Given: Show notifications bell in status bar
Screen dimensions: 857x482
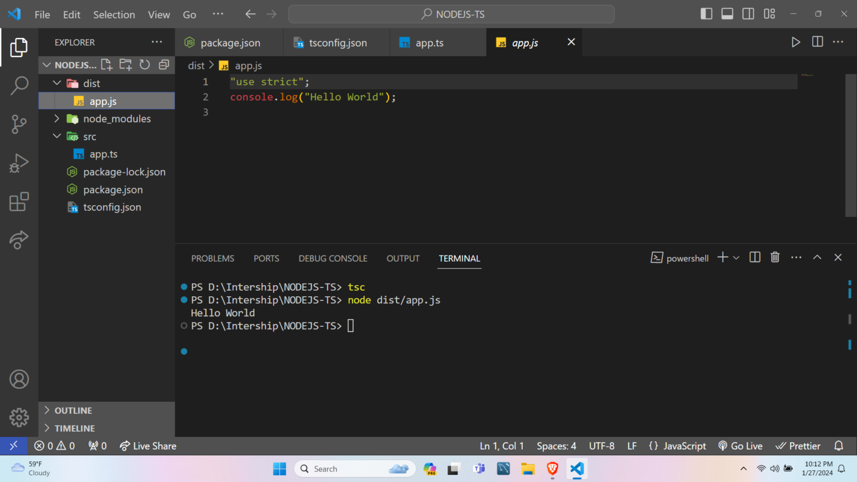Looking at the screenshot, I should click(x=839, y=446).
